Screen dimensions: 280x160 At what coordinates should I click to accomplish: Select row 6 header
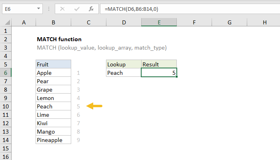tap(6, 73)
